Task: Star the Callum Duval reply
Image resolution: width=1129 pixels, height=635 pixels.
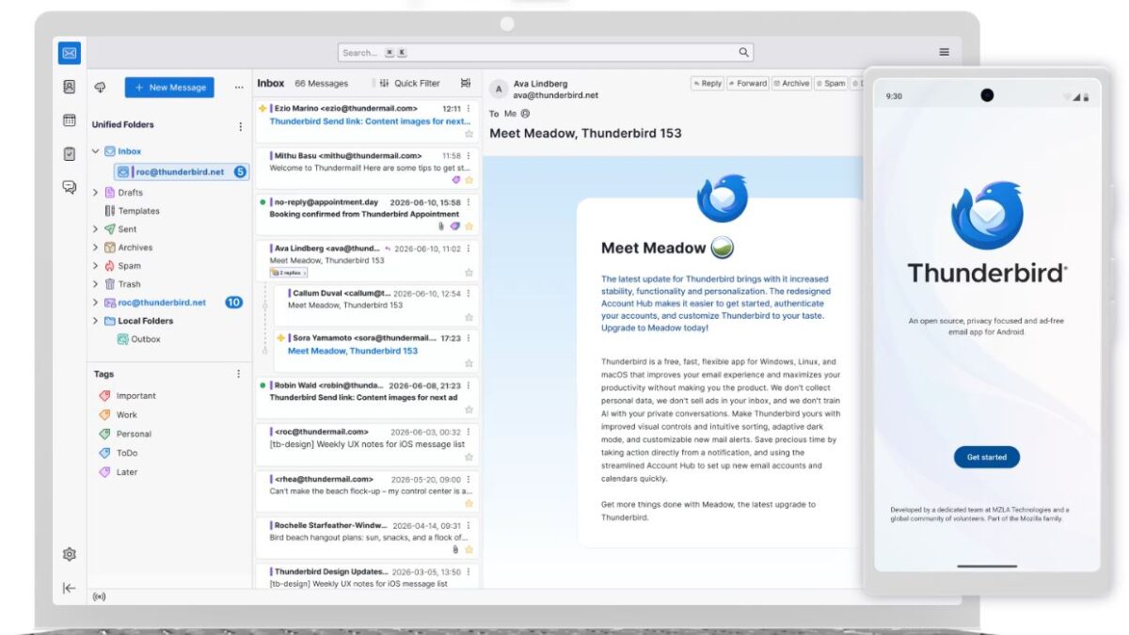Action: tap(469, 318)
